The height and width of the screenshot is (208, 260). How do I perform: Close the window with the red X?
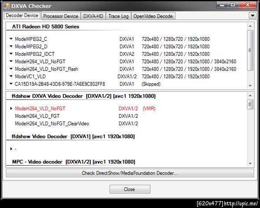(247, 5)
